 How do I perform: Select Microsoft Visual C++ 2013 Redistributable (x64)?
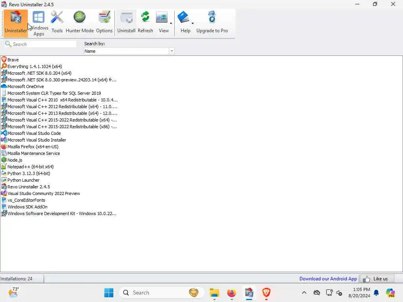(x=59, y=113)
